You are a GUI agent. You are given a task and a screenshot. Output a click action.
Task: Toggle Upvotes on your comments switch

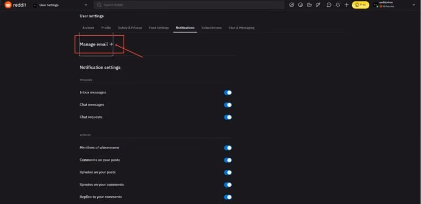[x=228, y=185]
